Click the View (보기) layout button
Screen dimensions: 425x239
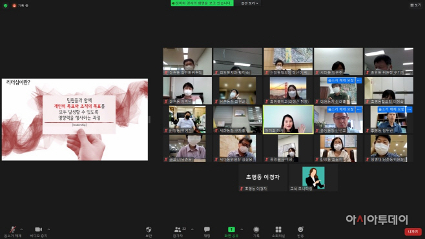click(x=415, y=5)
